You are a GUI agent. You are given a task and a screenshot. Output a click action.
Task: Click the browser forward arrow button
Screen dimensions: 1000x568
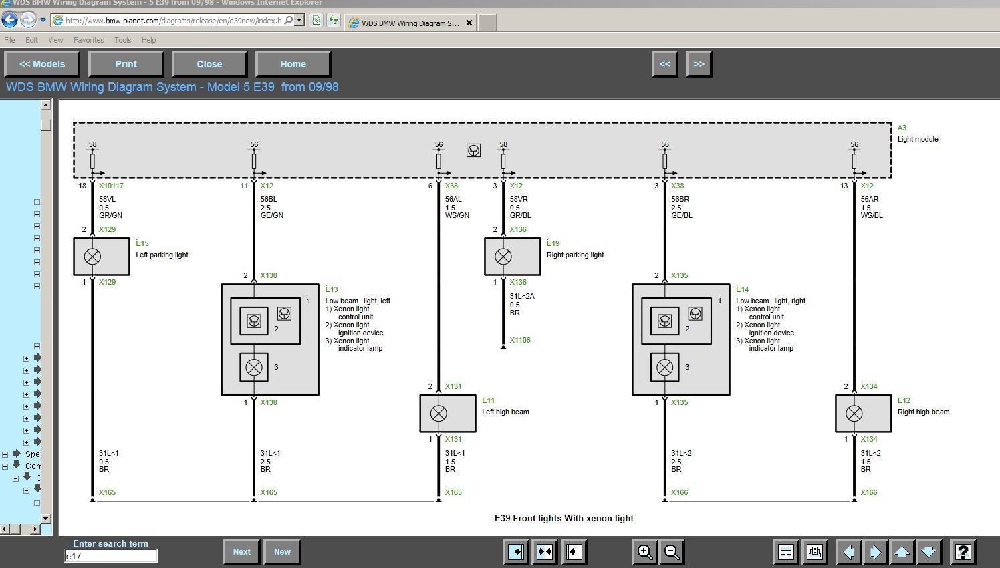[x=28, y=19]
